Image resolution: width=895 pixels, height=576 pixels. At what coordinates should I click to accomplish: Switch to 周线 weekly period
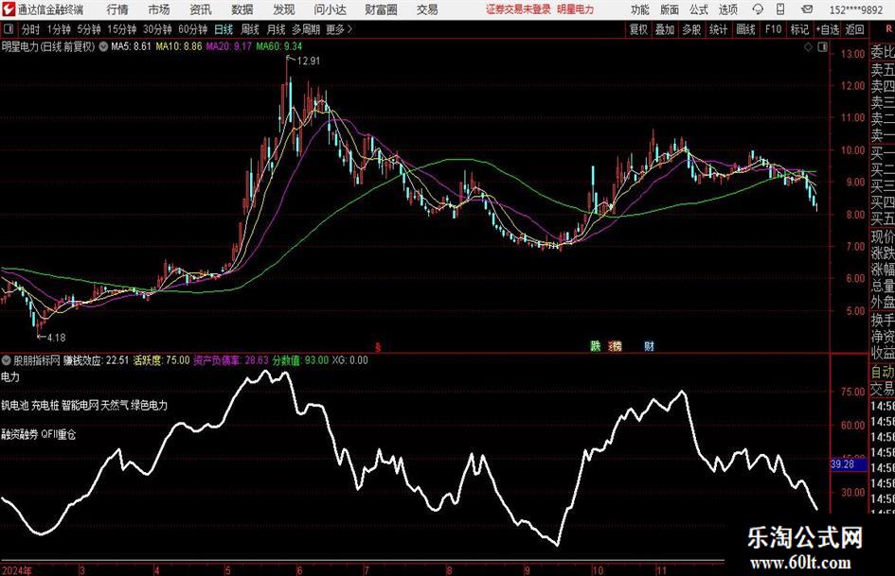tap(249, 29)
